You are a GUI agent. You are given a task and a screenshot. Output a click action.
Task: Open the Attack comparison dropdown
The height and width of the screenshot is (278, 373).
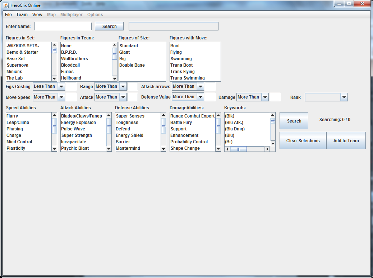point(111,97)
